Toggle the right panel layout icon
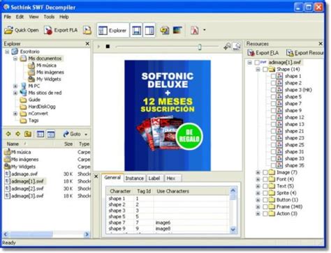Image resolution: width=331 pixels, height=253 pixels. click(149, 30)
